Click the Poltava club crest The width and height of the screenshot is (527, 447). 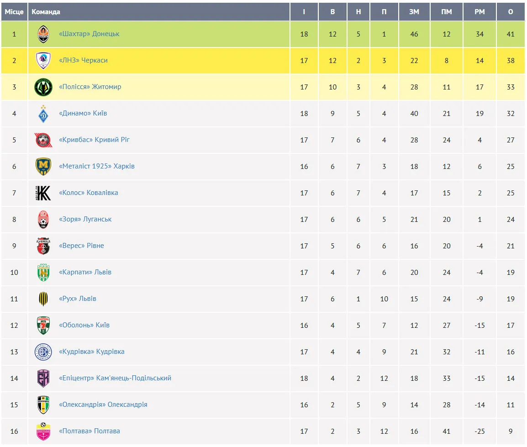pos(43,431)
